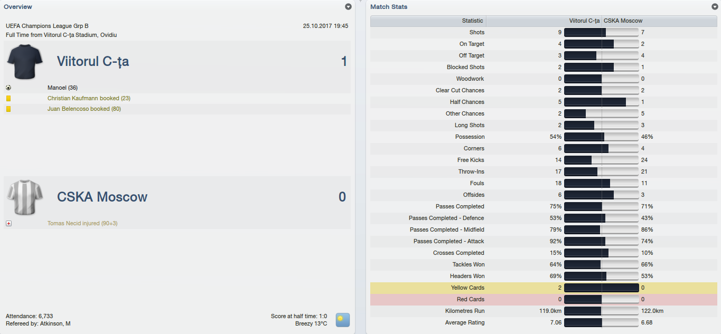This screenshot has width=721, height=334.
Task: Select the highlighted Red Cards row
Action: 544,299
